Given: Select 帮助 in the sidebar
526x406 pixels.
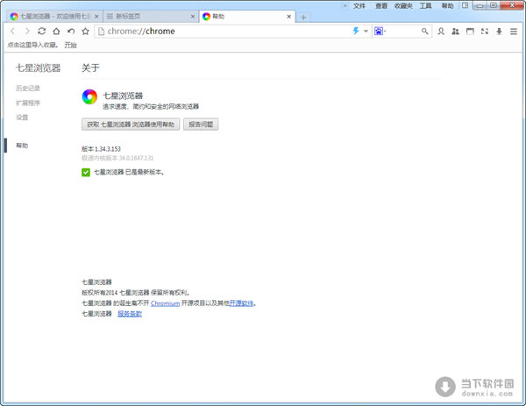Looking at the screenshot, I should (x=22, y=146).
